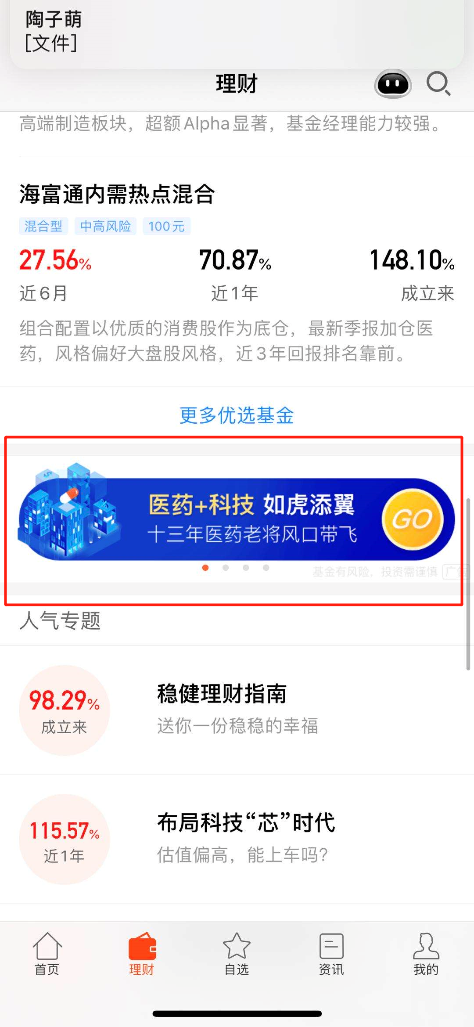Tap the 98.29% 成立来 circle
The image size is (474, 1027).
pos(65,710)
